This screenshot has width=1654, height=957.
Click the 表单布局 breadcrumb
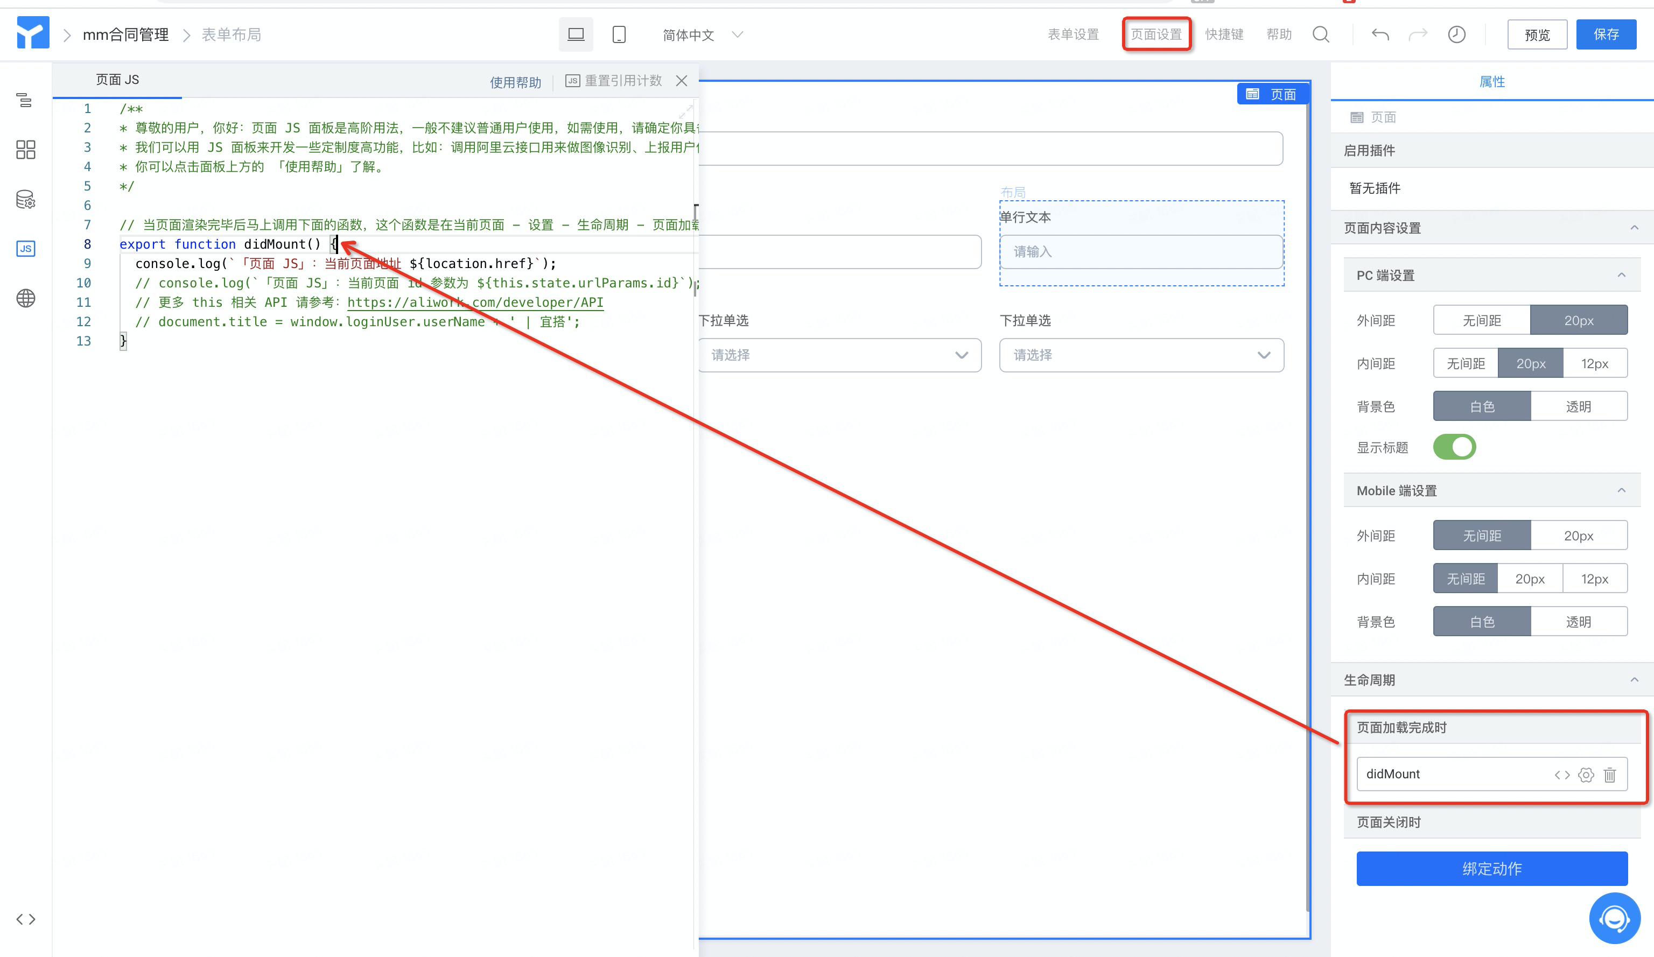[231, 35]
